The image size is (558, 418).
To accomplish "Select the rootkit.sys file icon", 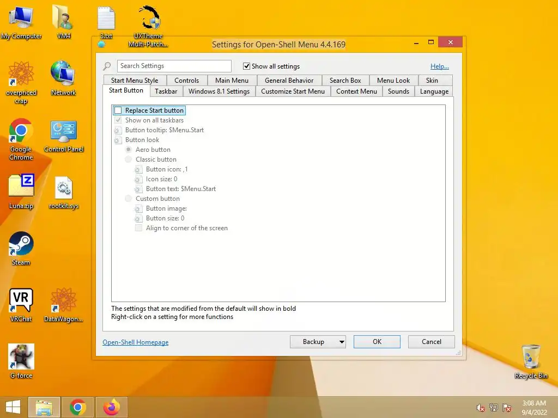I will [64, 192].
